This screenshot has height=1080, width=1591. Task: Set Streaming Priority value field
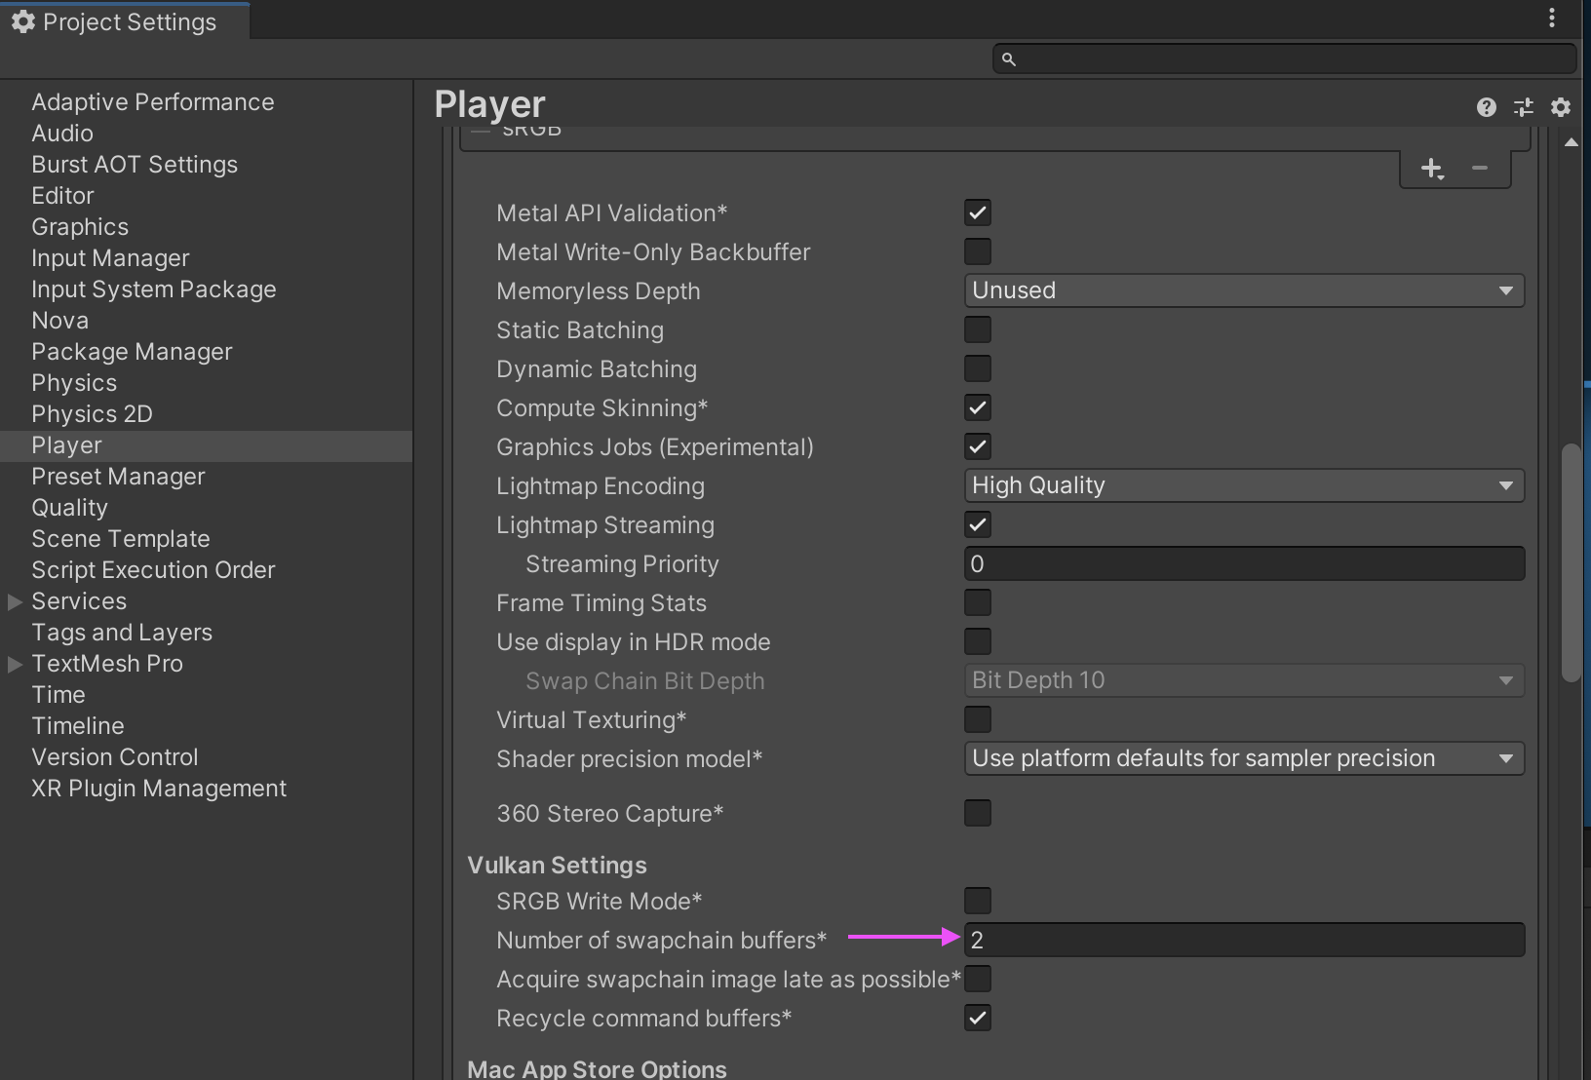(x=1243, y=563)
